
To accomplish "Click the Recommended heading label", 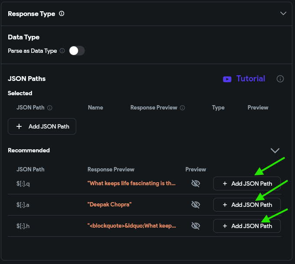I will (x=29, y=150).
